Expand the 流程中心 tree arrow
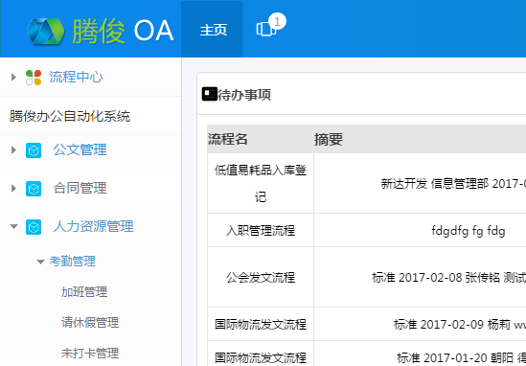526x366 pixels. click(x=13, y=78)
